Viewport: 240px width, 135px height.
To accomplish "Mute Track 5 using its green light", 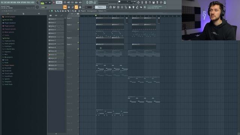I will (x=78, y=49).
